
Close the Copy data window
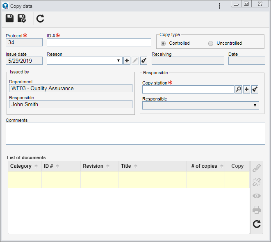point(260,4)
